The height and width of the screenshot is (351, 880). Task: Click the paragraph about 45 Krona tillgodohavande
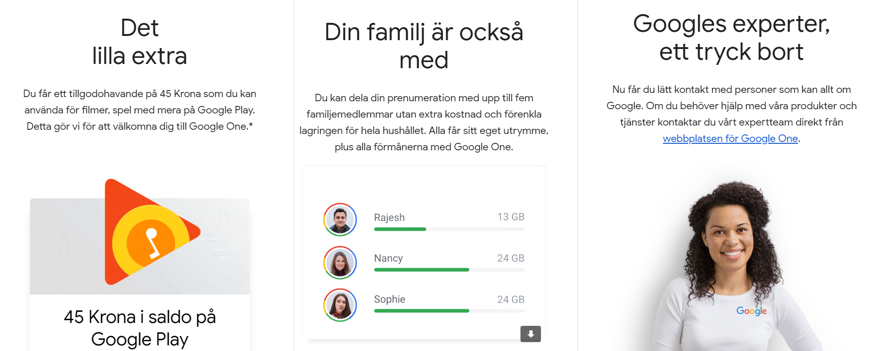pos(140,110)
